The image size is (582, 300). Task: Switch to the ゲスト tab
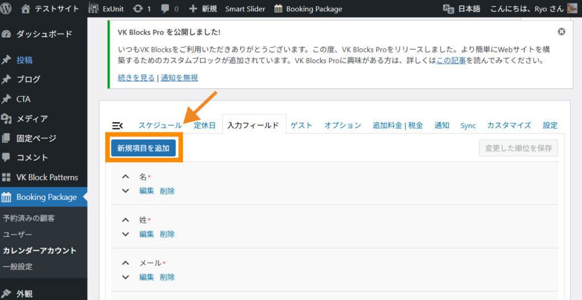[x=301, y=126]
